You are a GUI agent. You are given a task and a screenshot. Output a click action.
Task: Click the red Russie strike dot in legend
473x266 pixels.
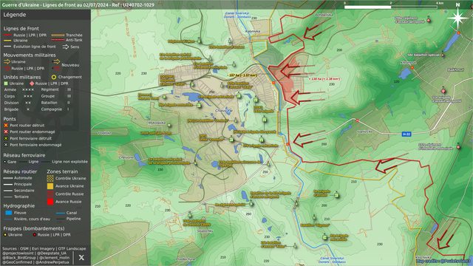(35, 235)
